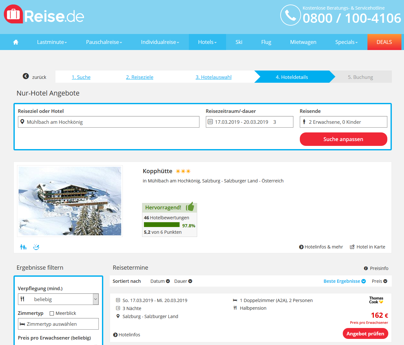The width and height of the screenshot is (404, 345).
Task: Select step 4. Hoteldetails
Action: click(292, 77)
